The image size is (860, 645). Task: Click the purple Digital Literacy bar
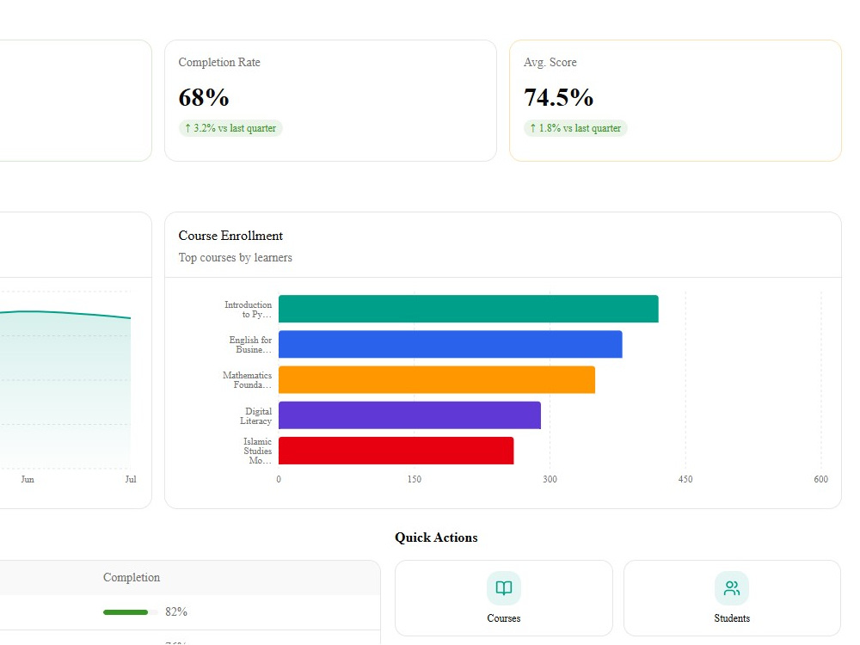[x=409, y=415]
